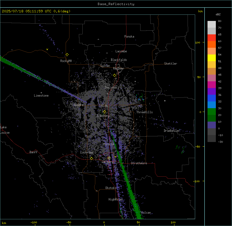232x226 pixels.
Task: Click the Sundre city label
Action: [79, 105]
